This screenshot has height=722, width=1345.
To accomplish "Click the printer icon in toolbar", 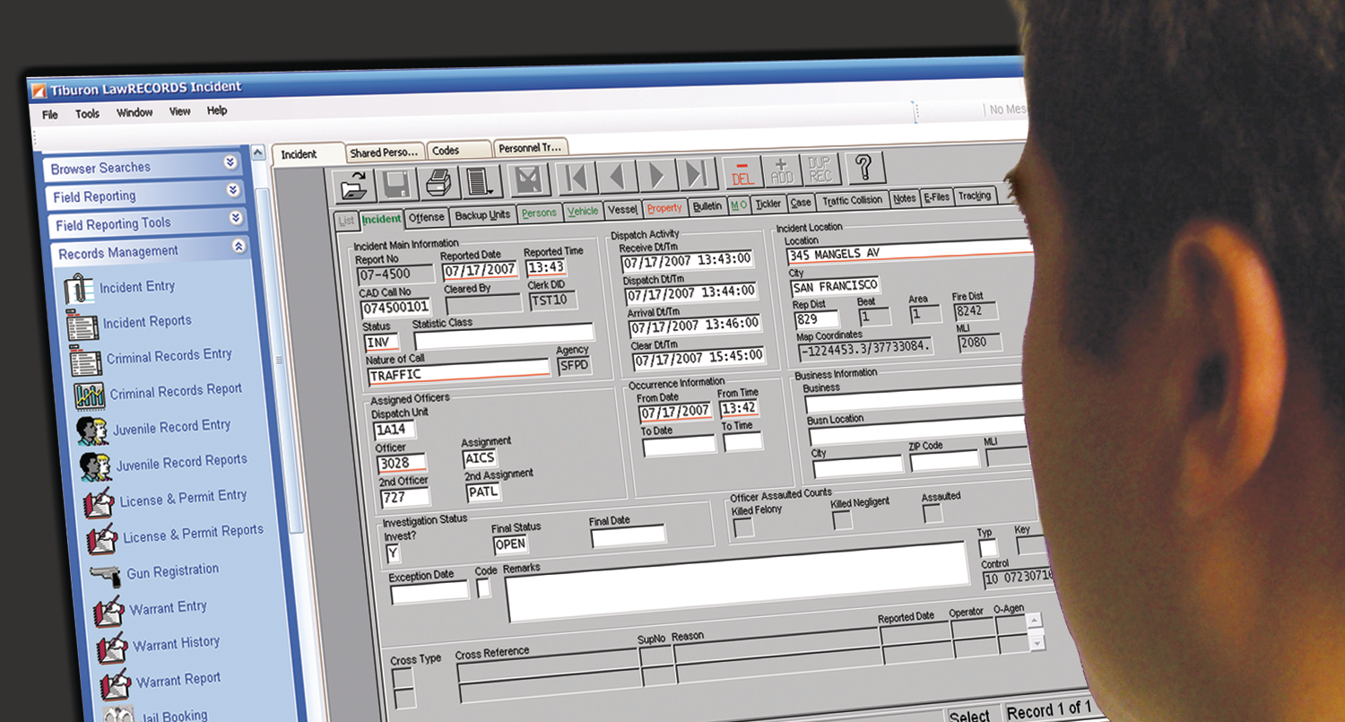I will point(438,181).
